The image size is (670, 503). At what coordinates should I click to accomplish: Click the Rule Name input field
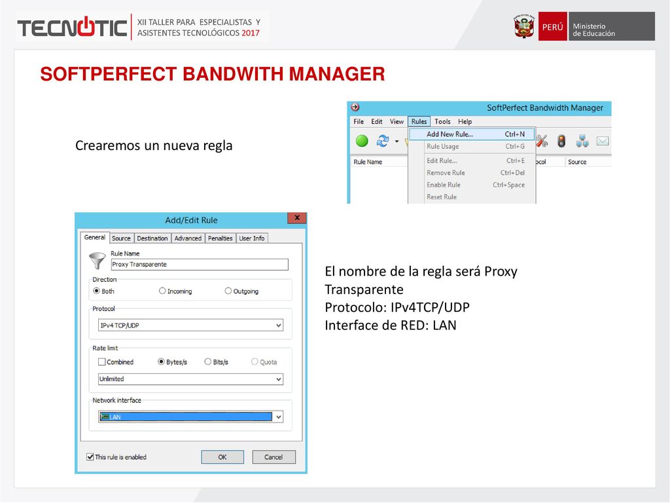pos(200,265)
